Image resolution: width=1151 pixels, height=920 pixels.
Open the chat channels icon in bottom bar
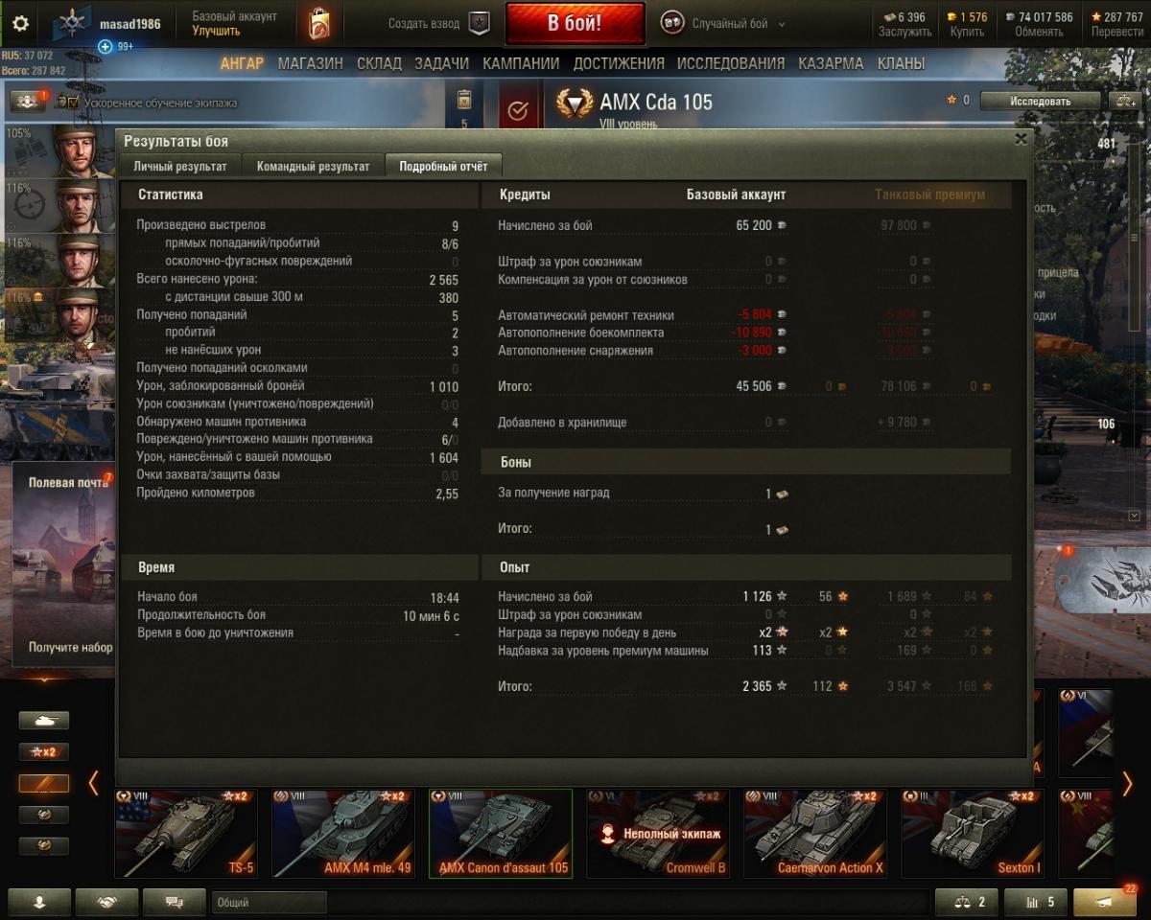coord(175,902)
